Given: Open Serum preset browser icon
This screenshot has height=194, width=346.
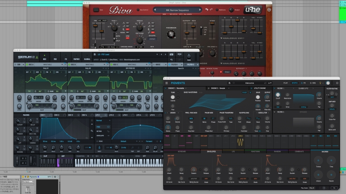Looking at the screenshot, I should tap(172, 54).
